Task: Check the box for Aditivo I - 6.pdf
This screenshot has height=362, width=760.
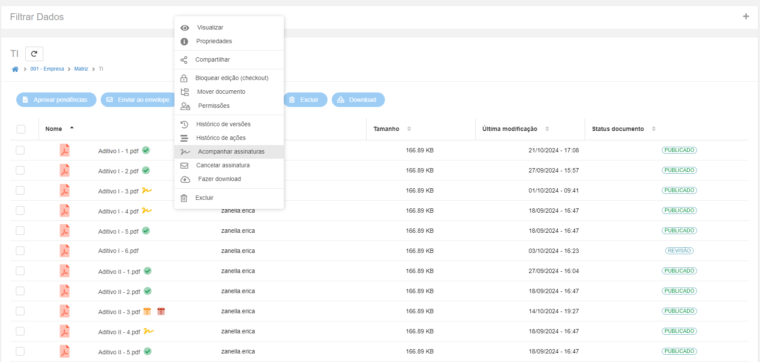Action: pos(20,251)
